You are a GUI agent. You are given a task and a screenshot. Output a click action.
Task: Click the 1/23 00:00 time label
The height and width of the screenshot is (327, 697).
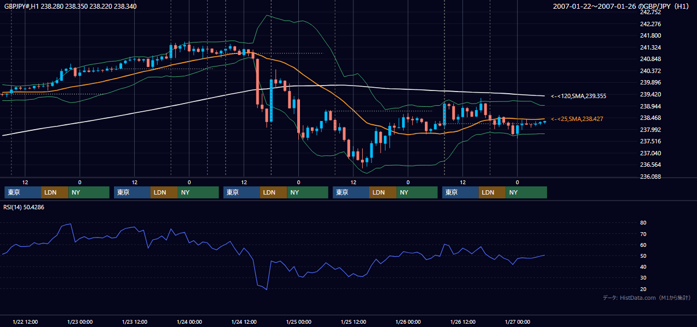click(80, 322)
